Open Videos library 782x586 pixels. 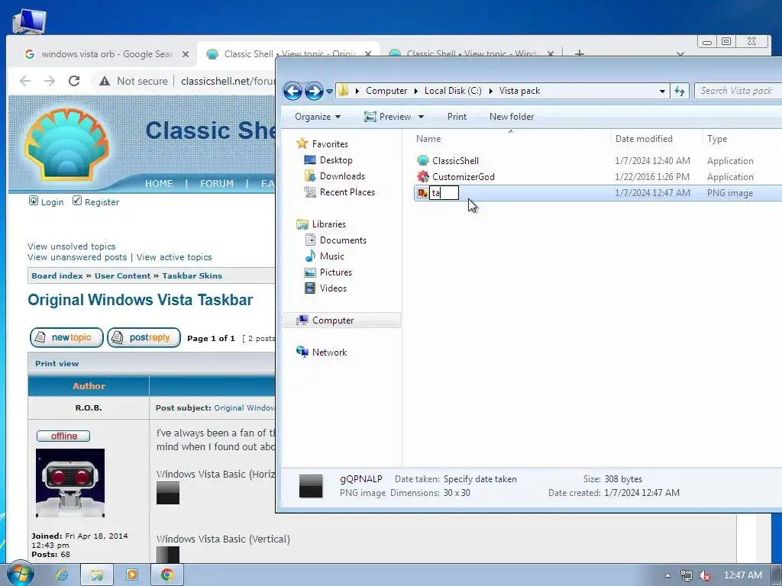pyautogui.click(x=333, y=288)
